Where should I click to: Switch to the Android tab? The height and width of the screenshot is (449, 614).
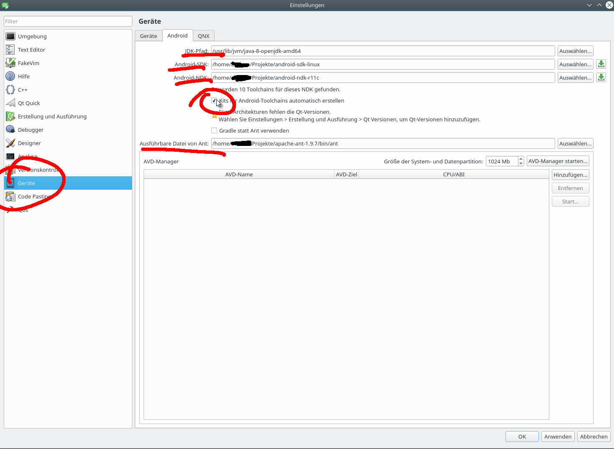pos(177,35)
